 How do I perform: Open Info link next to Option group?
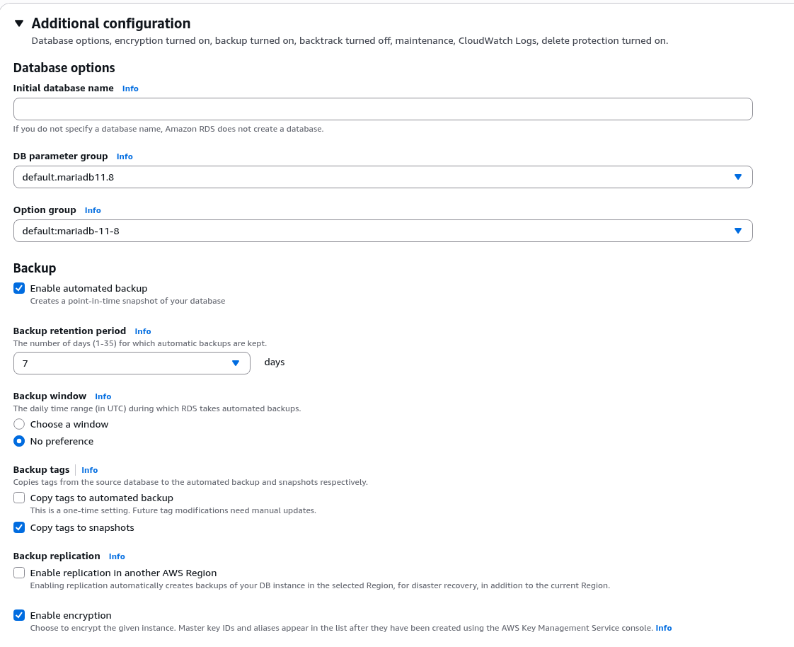point(93,210)
